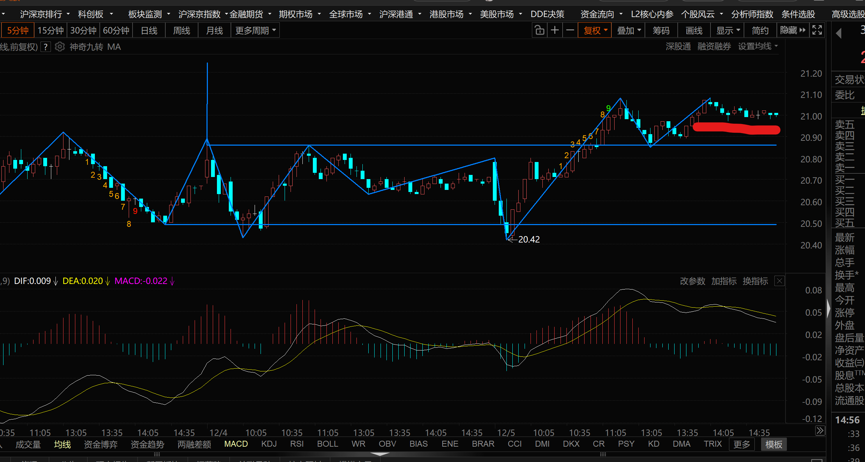Click the 模板 button at the bottom
This screenshot has height=462, width=865.
[x=773, y=444]
